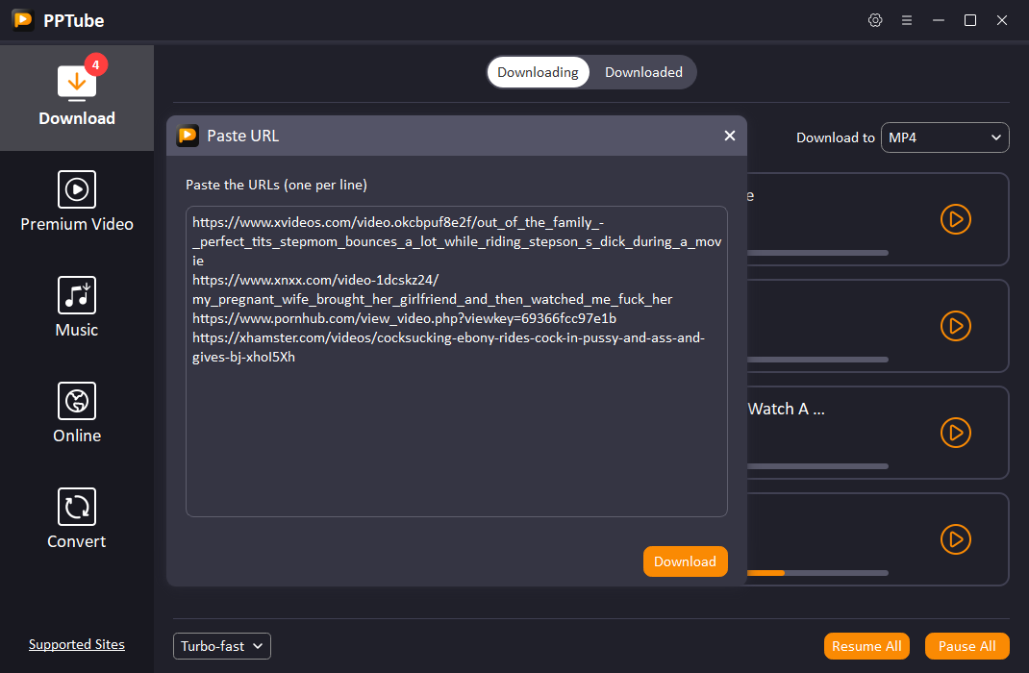Switch to the Convert section
This screenshot has height=673, width=1029.
(77, 519)
